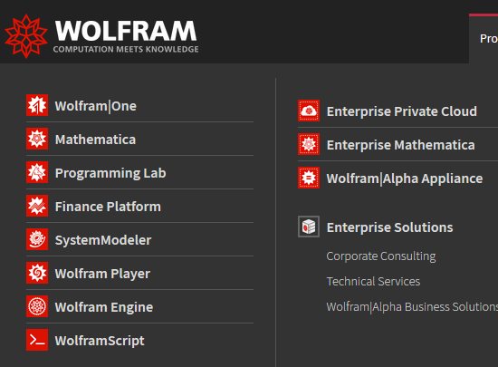Open the Corporate Consulting link
Viewport: 498px width, 367px height.
pyautogui.click(x=381, y=256)
